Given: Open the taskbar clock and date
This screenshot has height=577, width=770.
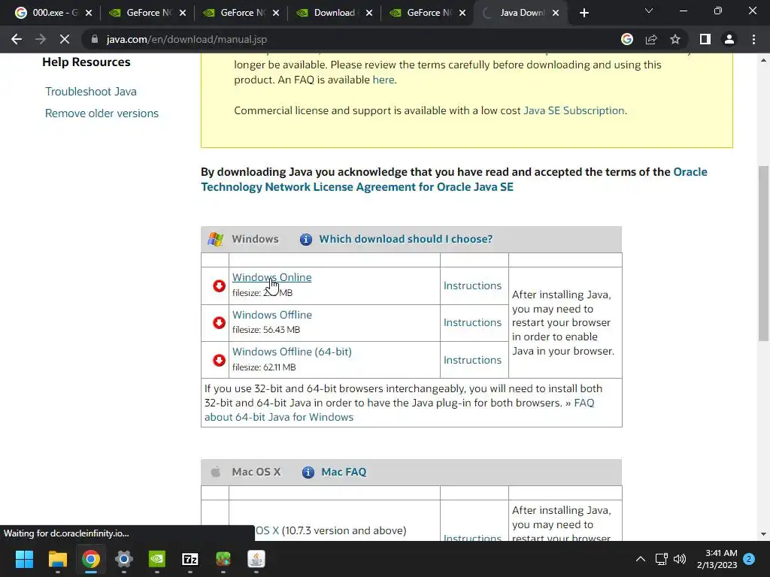Looking at the screenshot, I should (x=717, y=559).
